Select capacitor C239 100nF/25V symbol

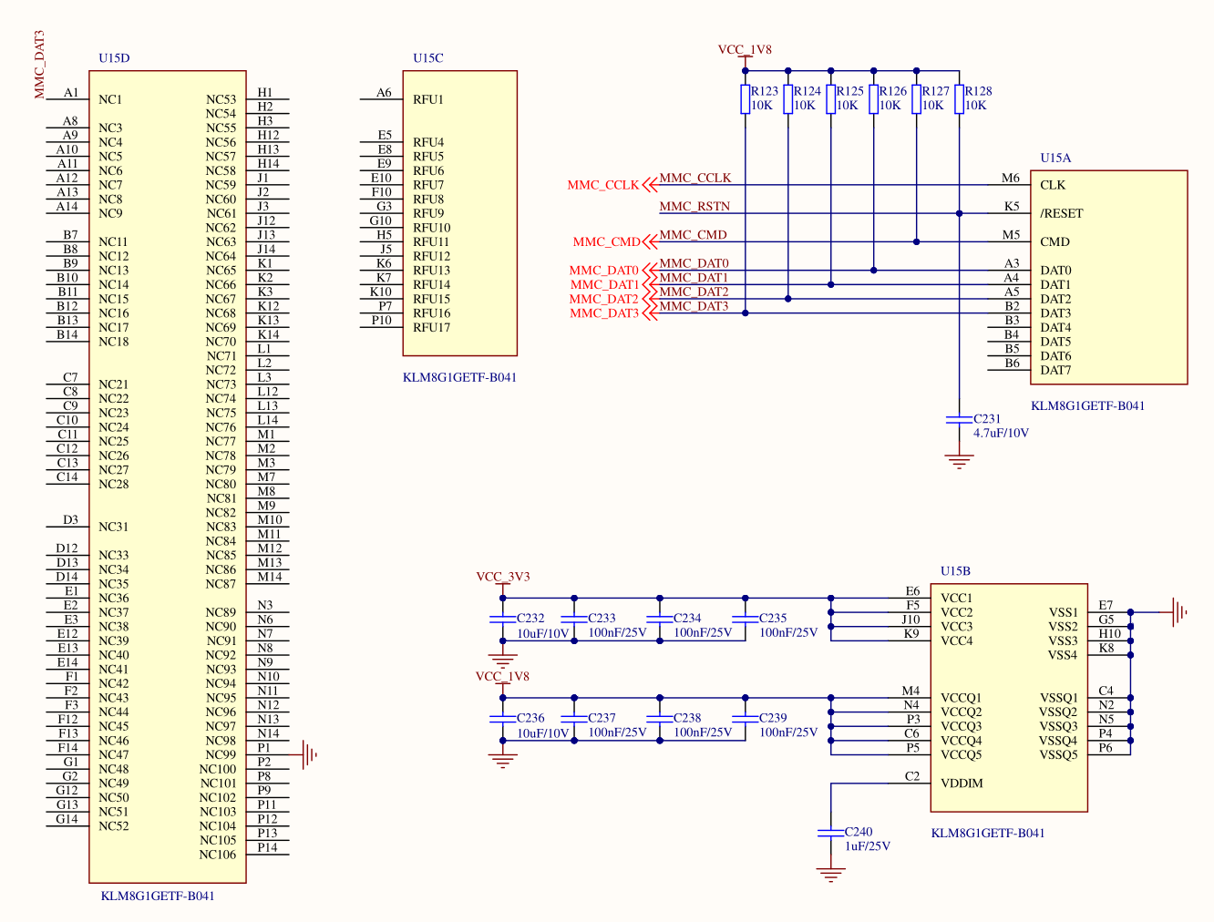point(746,719)
